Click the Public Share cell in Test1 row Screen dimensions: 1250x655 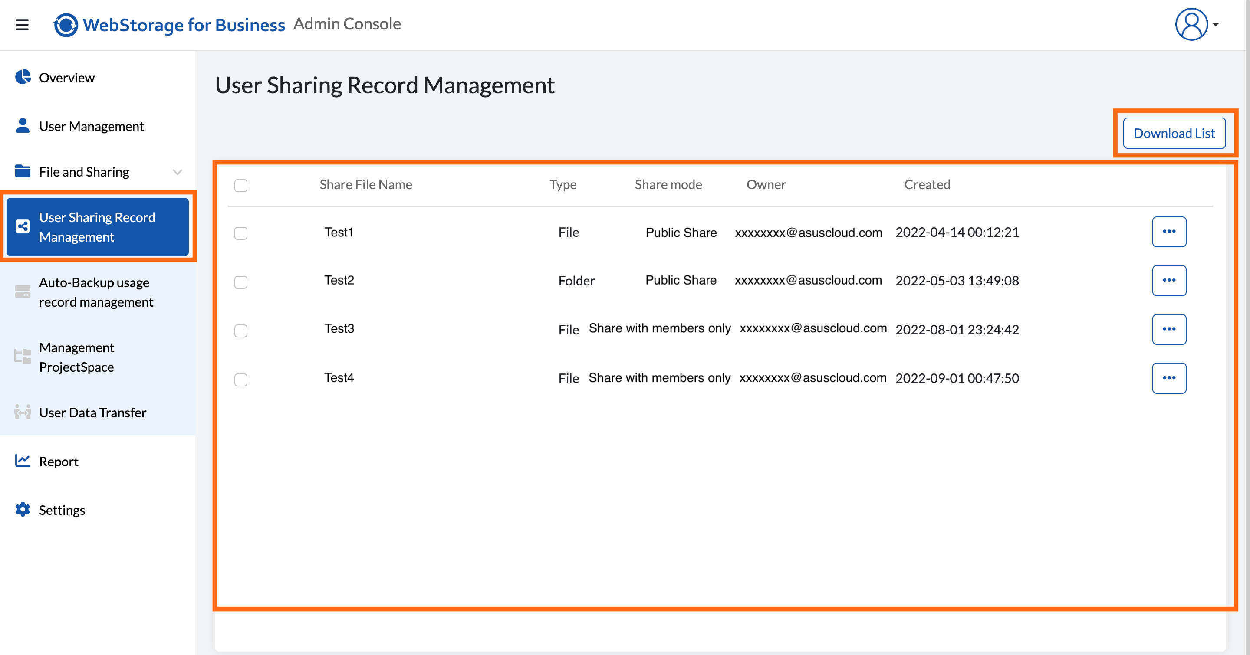[x=681, y=232]
